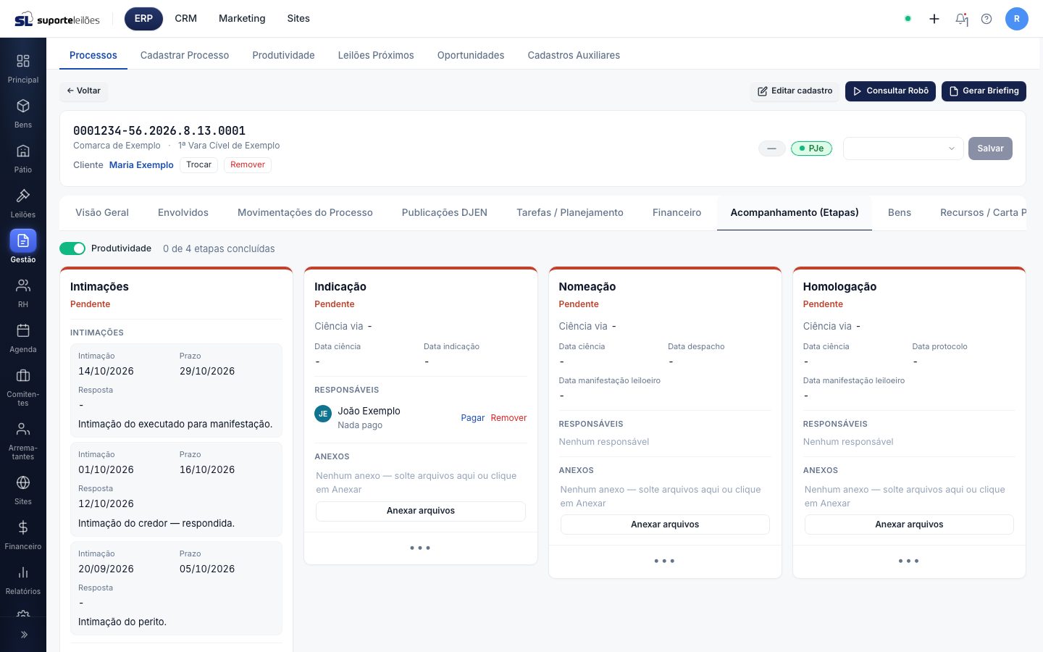
Task: Click the Salvar button
Action: pos(990,149)
